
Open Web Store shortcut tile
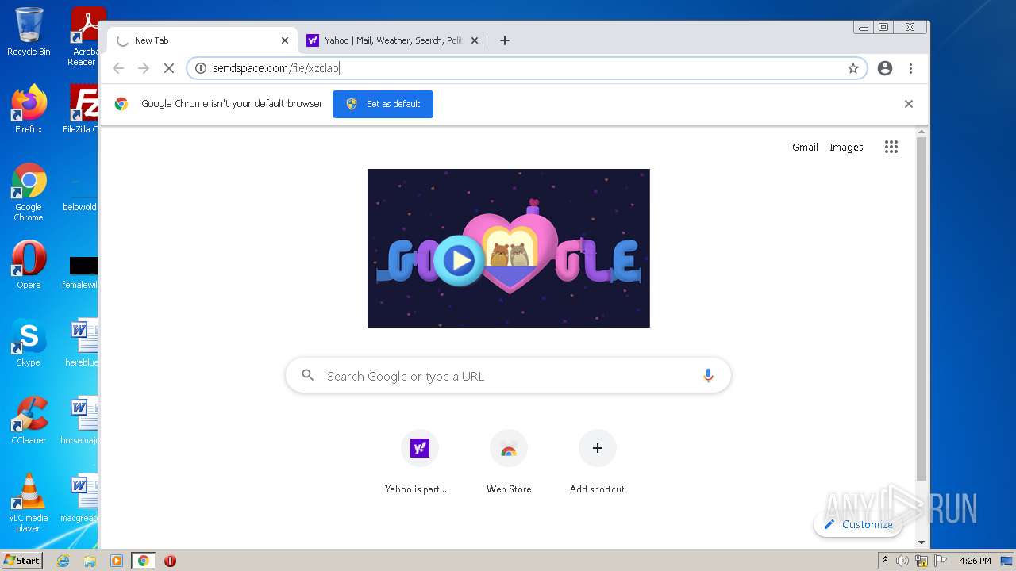coord(509,462)
